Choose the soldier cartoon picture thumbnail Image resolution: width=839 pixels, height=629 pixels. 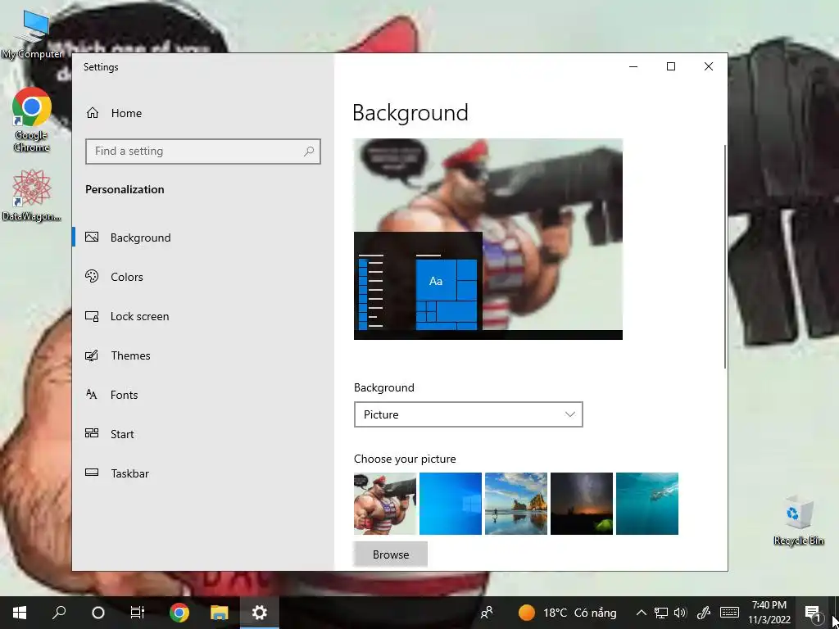(385, 504)
